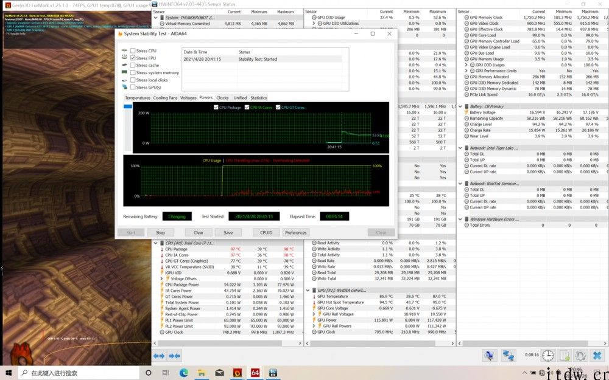
Task: Collapse the Battery: CB Primary group
Action: click(x=460, y=106)
